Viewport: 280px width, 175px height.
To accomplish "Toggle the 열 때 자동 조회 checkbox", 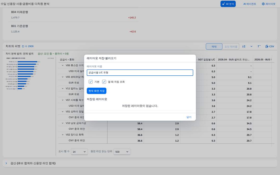I will [x=104, y=82].
